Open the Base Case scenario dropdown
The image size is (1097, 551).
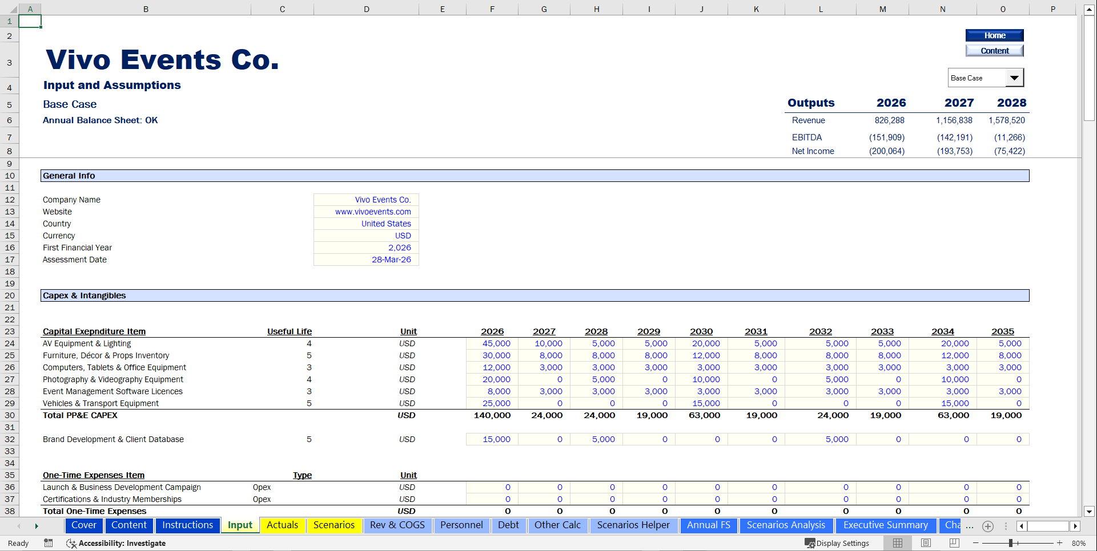click(x=1015, y=77)
